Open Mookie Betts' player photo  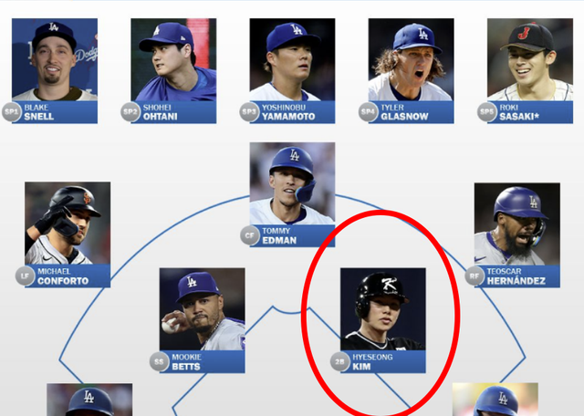point(203,309)
